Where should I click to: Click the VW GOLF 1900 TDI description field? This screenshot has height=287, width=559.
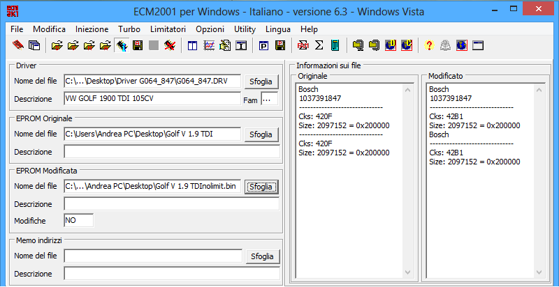pos(152,99)
